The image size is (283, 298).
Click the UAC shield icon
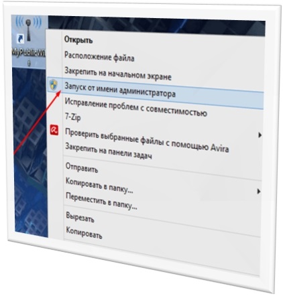pos(54,84)
